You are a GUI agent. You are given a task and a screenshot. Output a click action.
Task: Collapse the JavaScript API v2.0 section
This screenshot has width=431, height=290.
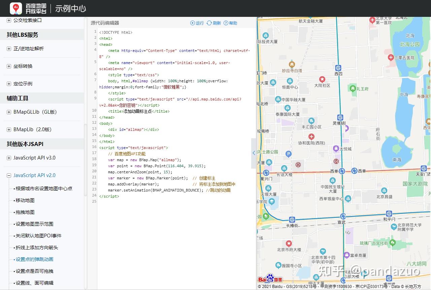[x=9, y=175]
